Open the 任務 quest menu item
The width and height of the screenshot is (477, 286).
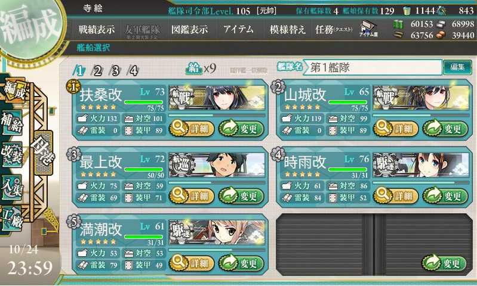[x=334, y=29]
